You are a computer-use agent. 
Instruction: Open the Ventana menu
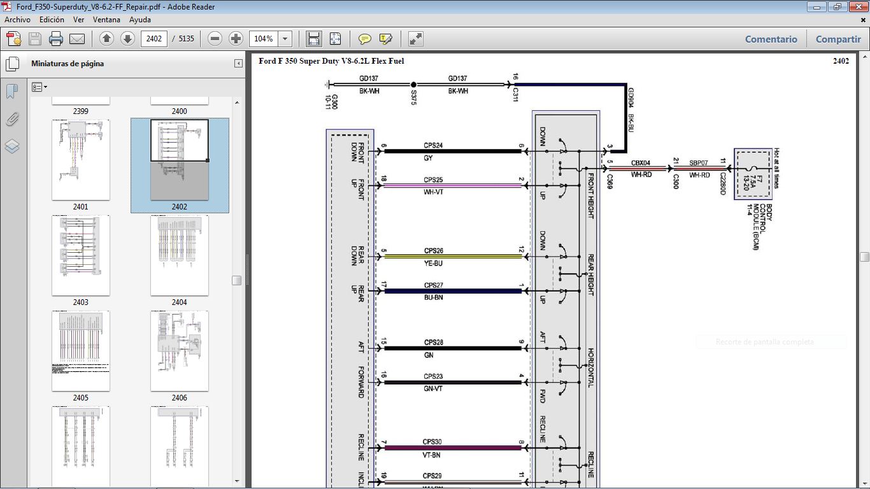click(106, 20)
